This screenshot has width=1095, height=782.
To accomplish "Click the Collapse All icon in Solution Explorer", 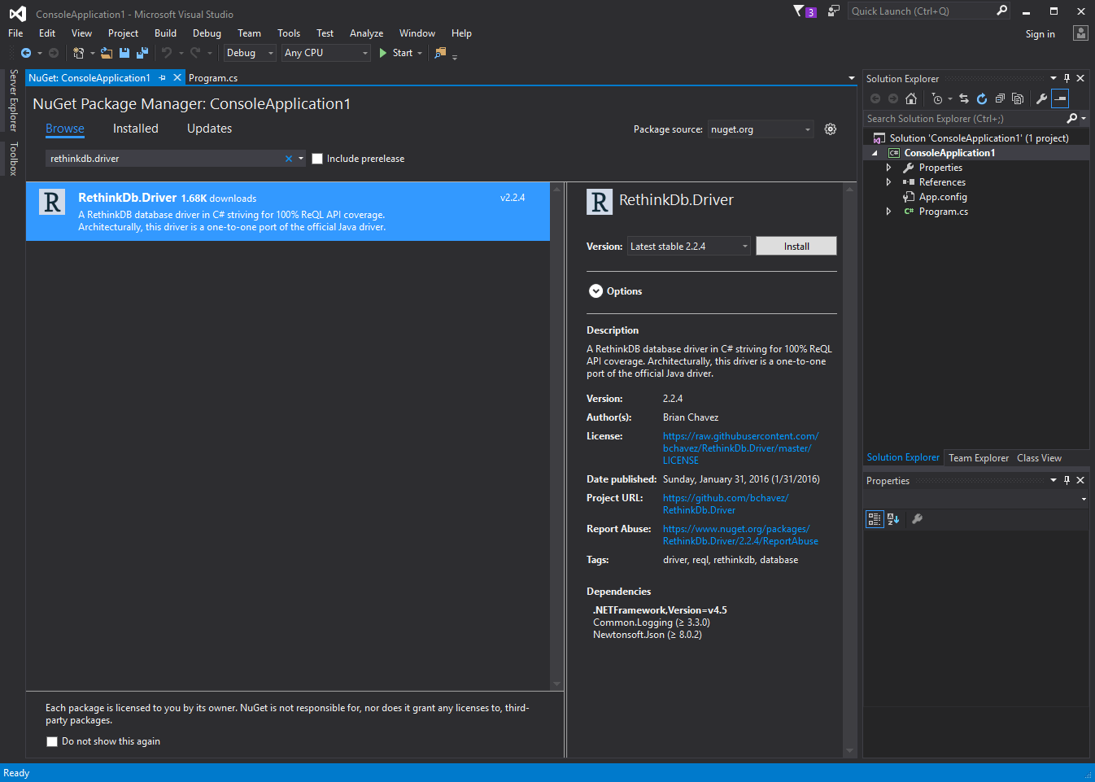I will point(1000,98).
